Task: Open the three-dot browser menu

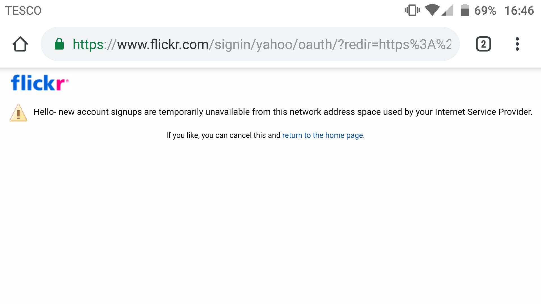Action: (x=517, y=44)
